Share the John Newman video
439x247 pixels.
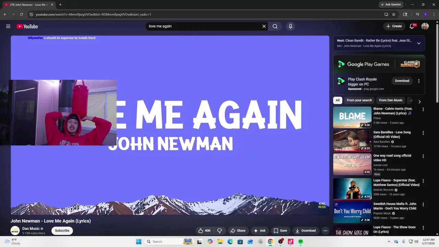click(x=238, y=231)
